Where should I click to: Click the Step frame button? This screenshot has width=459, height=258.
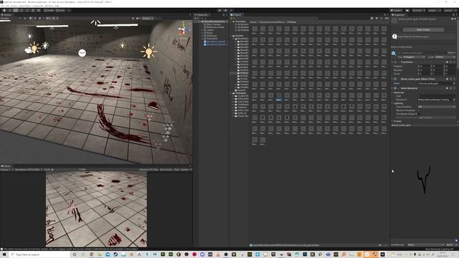231,10
